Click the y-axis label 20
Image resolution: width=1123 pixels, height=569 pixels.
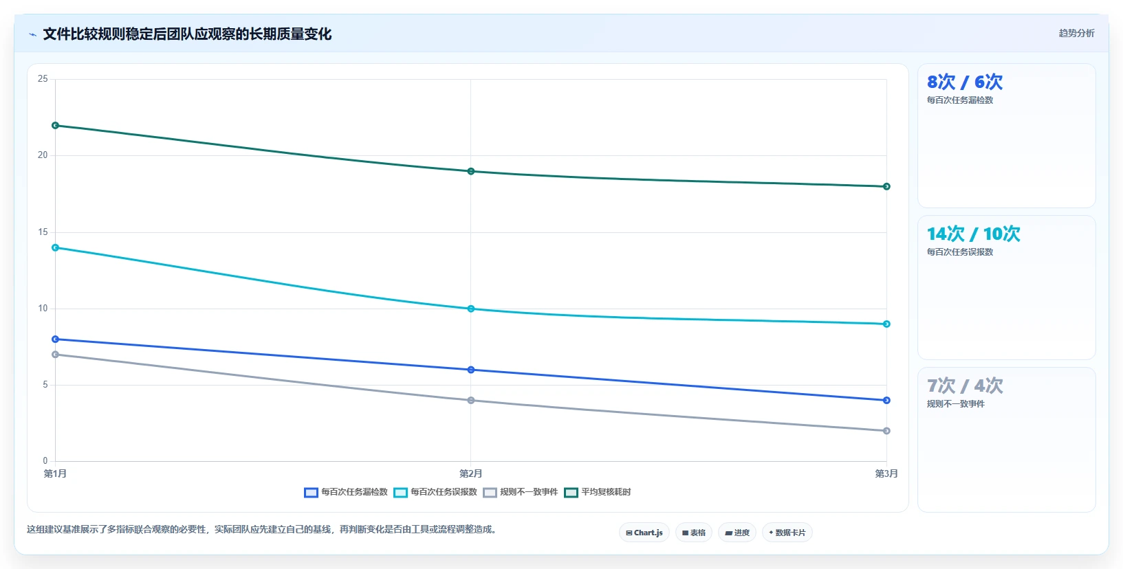[x=43, y=155]
